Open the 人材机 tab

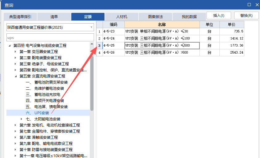pyautogui.click(x=121, y=17)
